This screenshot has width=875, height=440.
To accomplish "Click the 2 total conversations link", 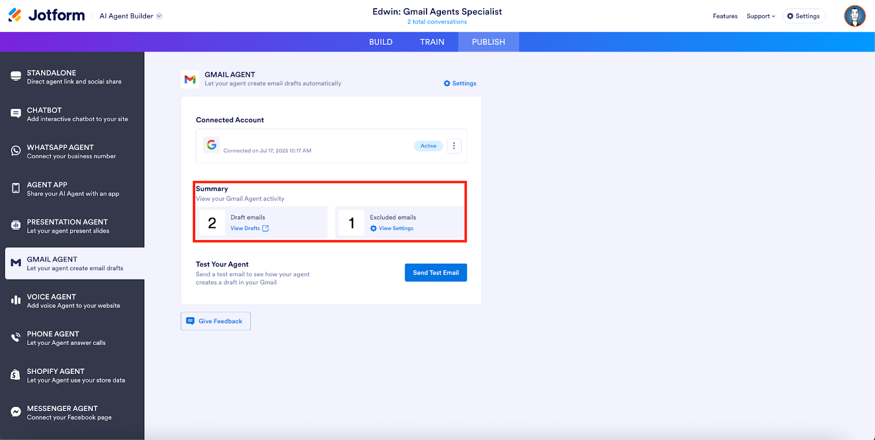I will coord(437,22).
